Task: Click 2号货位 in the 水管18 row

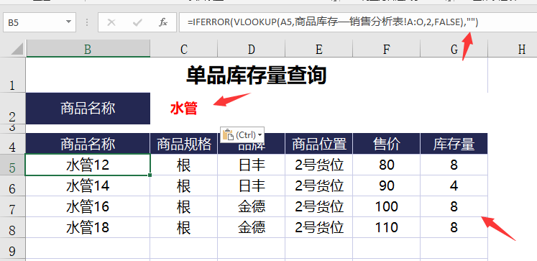Action: (319, 227)
